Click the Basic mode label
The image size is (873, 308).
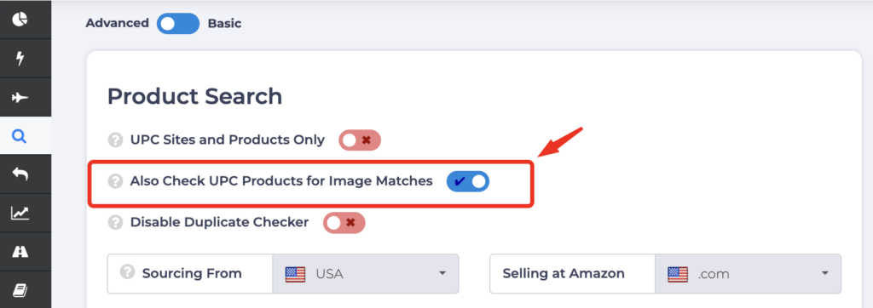[x=224, y=23]
